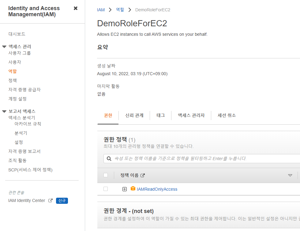
Task: Open 분석기 in the sidebar
Action: (21, 133)
